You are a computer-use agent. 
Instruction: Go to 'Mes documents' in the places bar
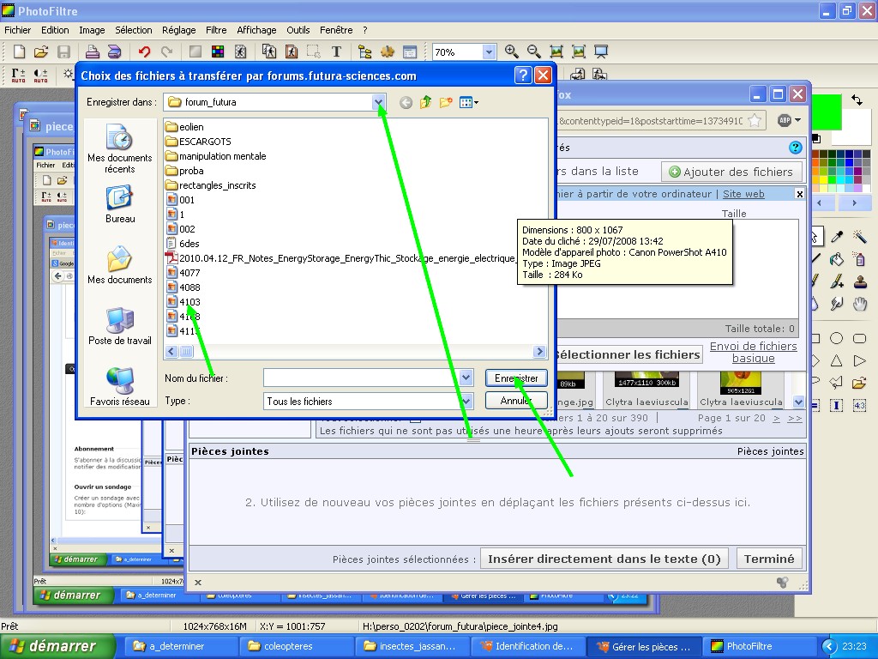[119, 265]
